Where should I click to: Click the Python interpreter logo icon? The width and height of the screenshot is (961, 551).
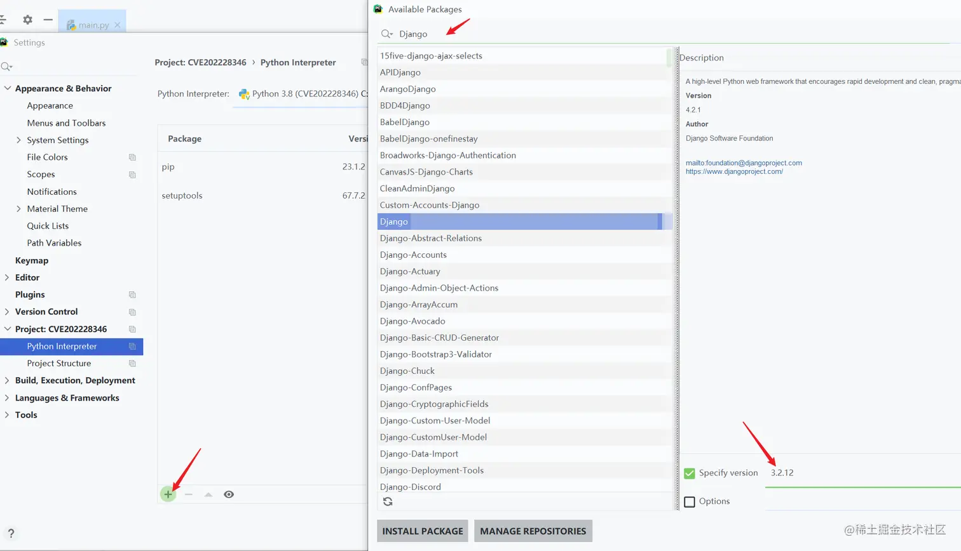[244, 94]
